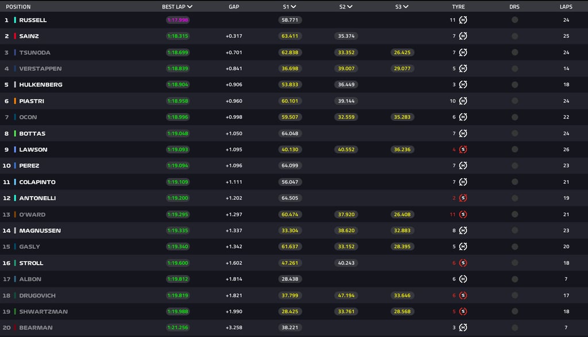Click O'Ward's red tyre age 11
This screenshot has height=337, width=588.
452,214
